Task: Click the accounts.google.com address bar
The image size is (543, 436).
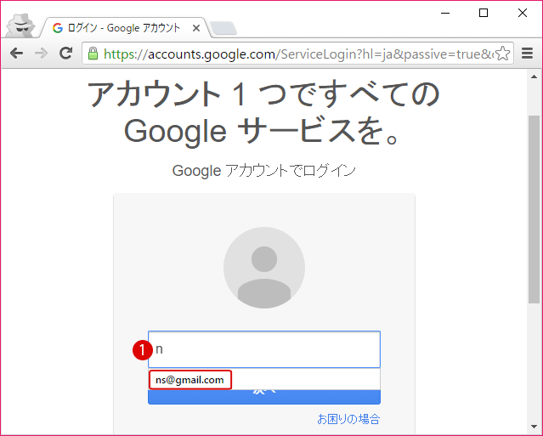Action: point(297,54)
